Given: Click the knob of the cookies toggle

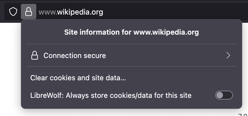Looking at the screenshot, I should coord(220,95).
